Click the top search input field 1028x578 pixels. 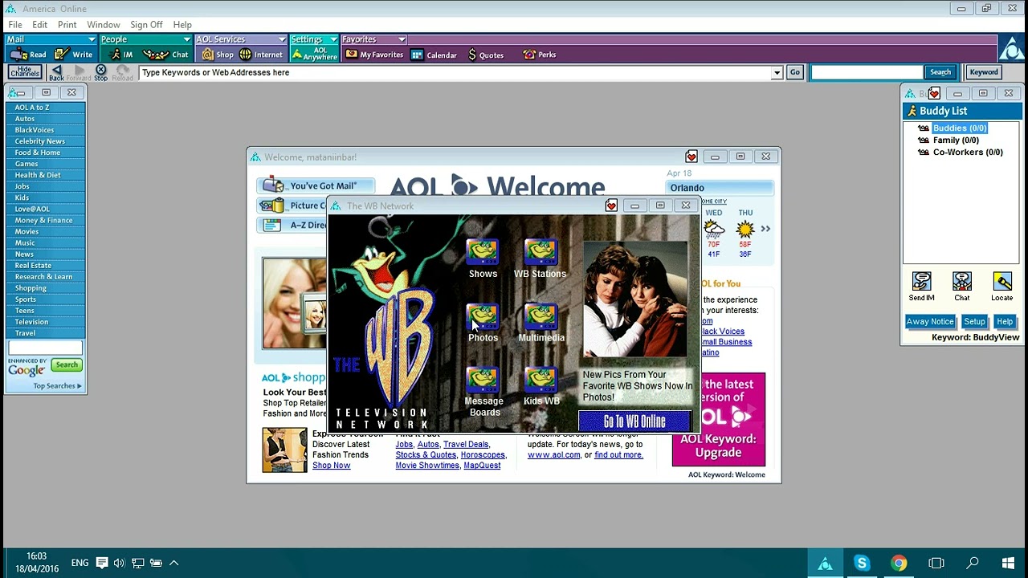point(867,72)
